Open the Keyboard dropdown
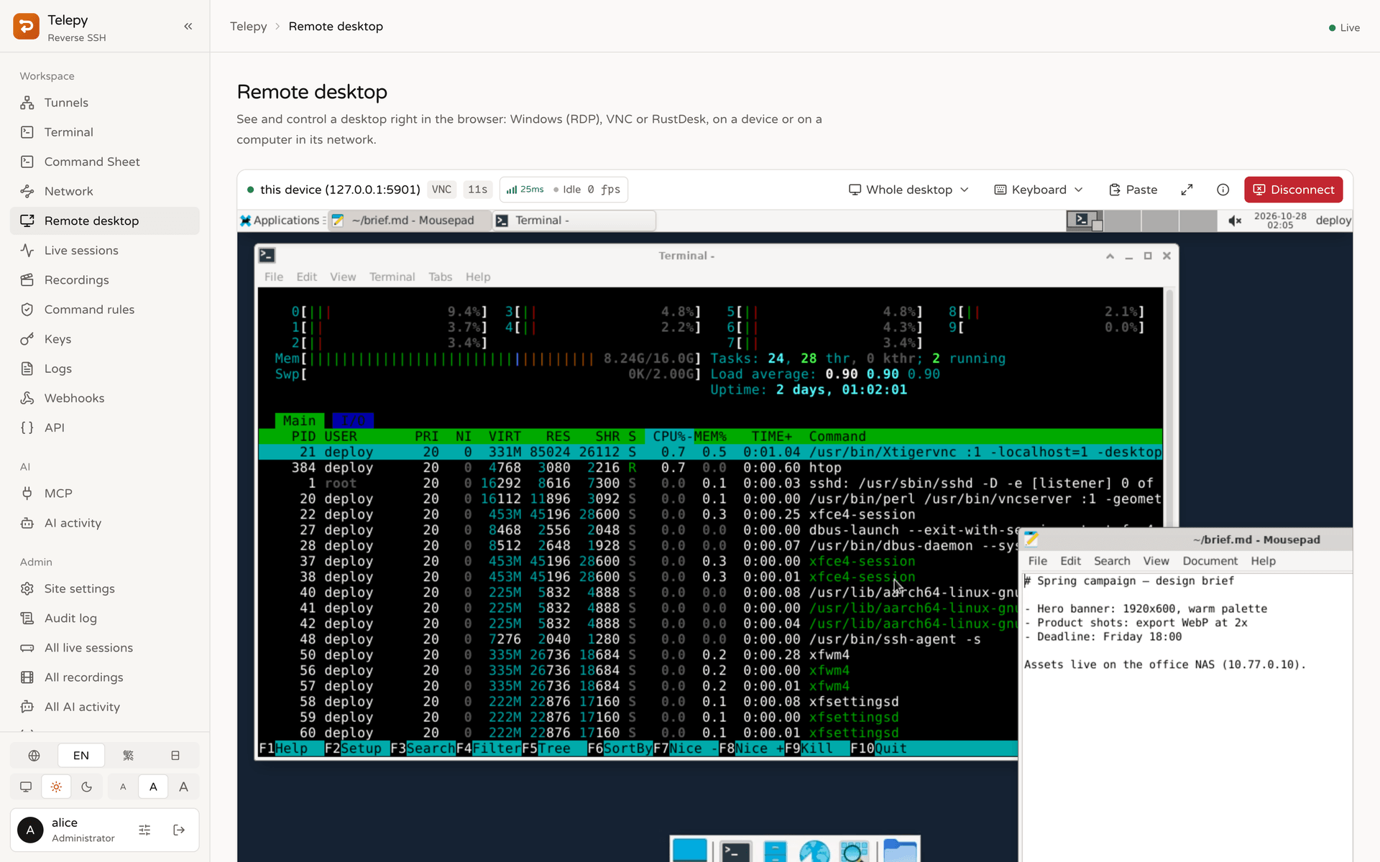The width and height of the screenshot is (1380, 862). [1038, 190]
